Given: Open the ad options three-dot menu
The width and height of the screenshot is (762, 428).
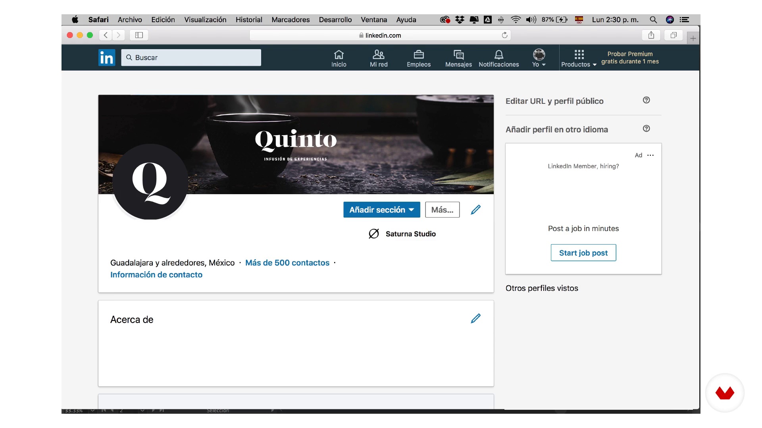Looking at the screenshot, I should pyautogui.click(x=650, y=155).
